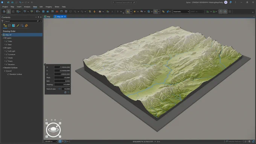Click the scene lighting icon next to the sun

tap(142, 12)
